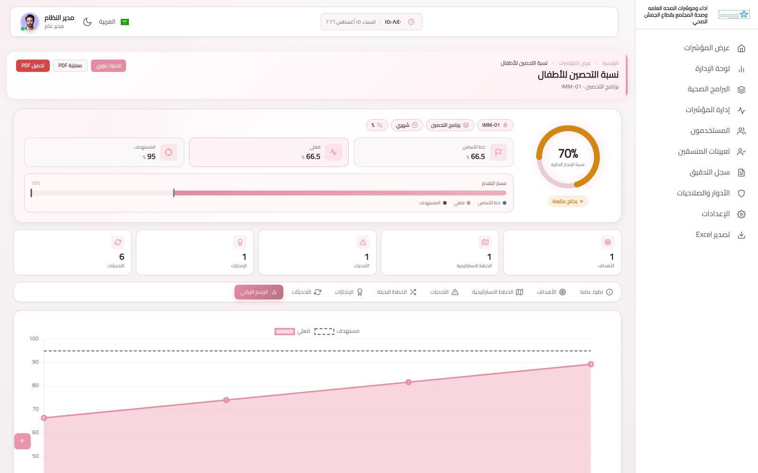
Task: Click the scroll-to-top arrow button
Action: (x=22, y=441)
